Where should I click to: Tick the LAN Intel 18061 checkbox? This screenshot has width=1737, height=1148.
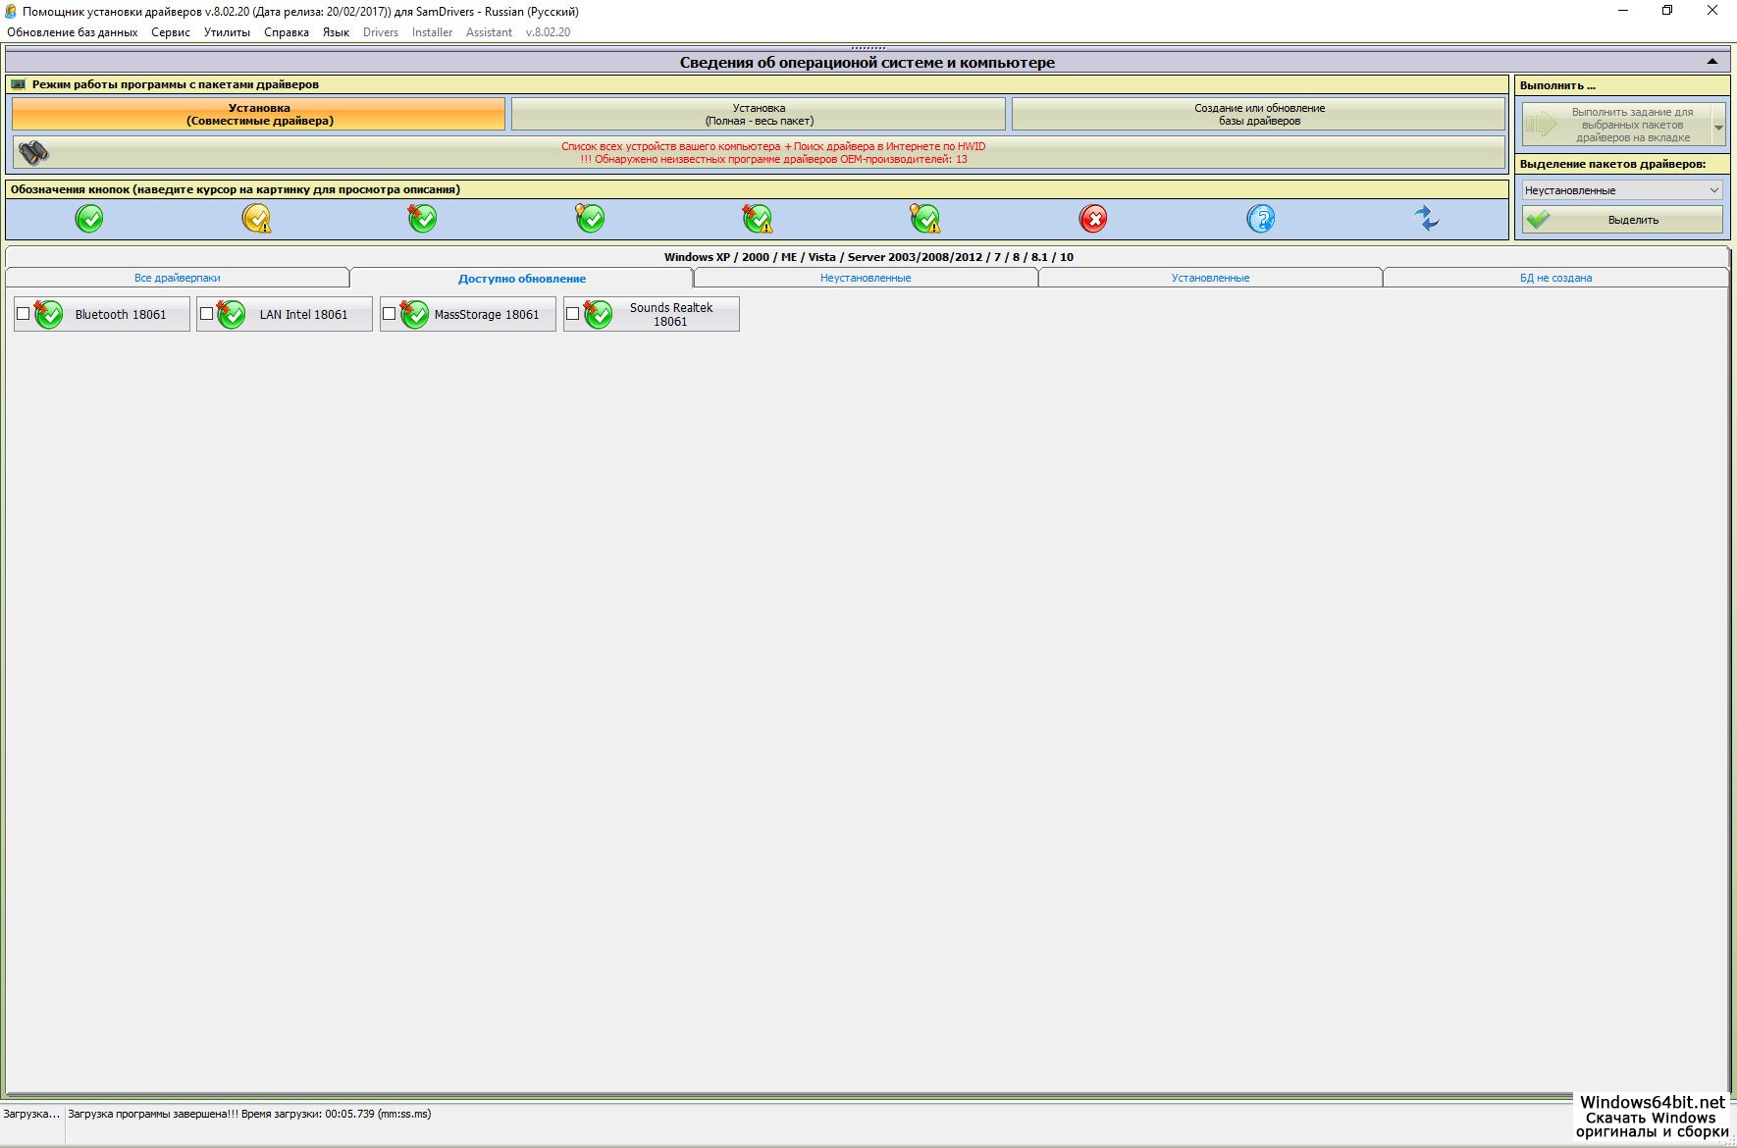pyautogui.click(x=206, y=314)
